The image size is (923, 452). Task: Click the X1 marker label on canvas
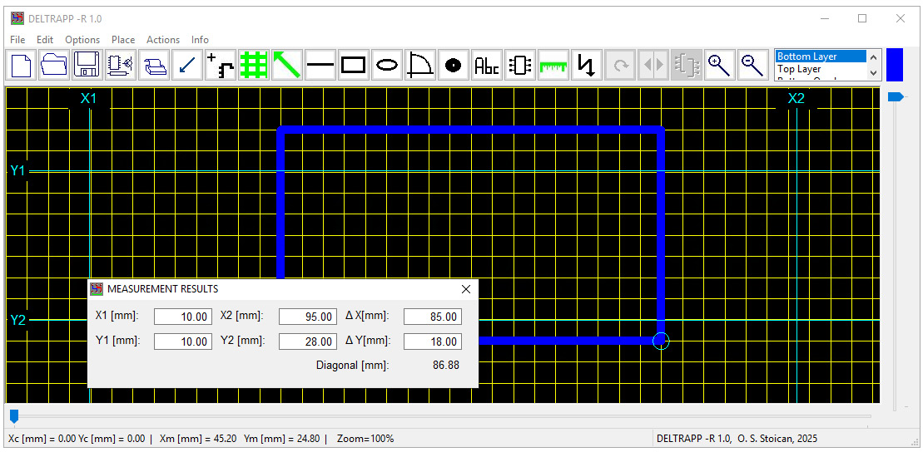point(89,99)
